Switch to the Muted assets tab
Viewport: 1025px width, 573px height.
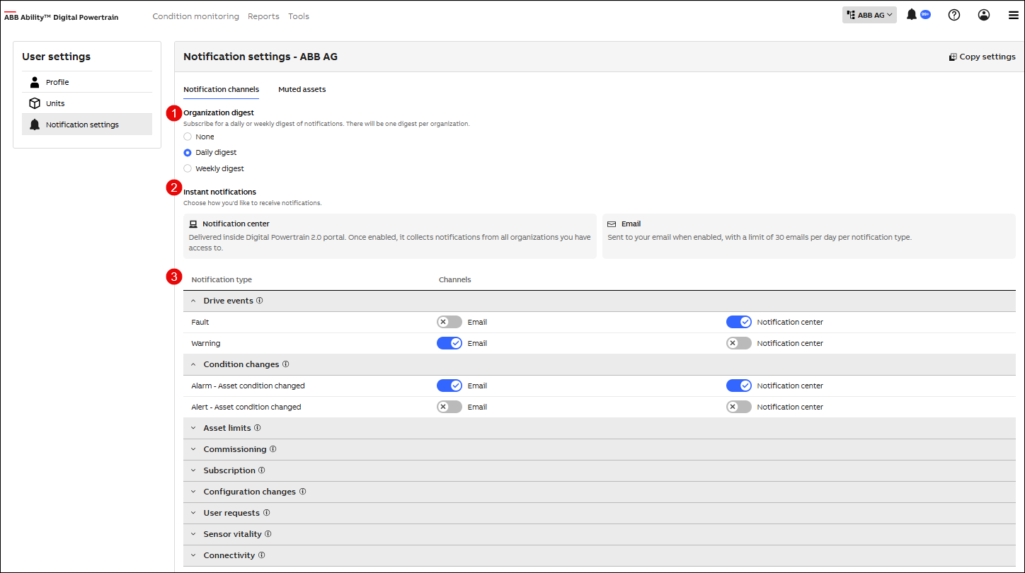pos(302,90)
